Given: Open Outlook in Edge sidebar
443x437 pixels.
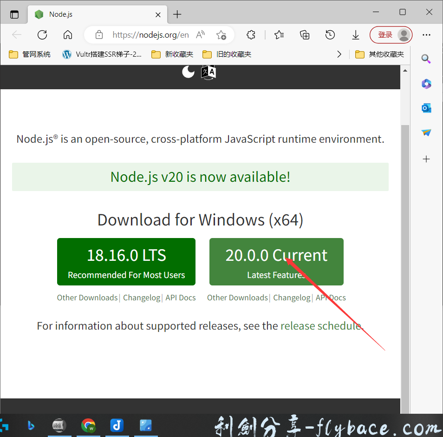Looking at the screenshot, I should coord(426,108).
